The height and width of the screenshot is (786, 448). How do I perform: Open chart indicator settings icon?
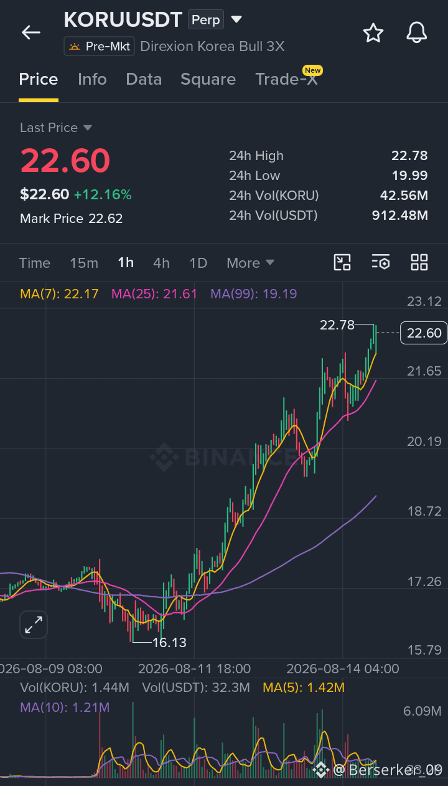tap(381, 262)
